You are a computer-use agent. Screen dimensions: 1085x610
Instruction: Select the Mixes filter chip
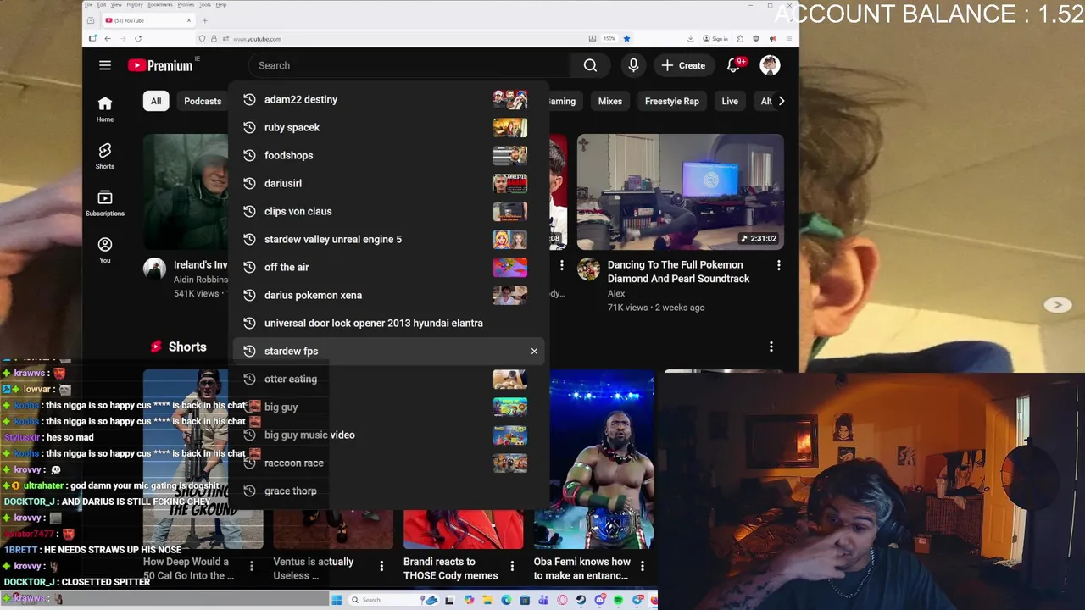610,101
